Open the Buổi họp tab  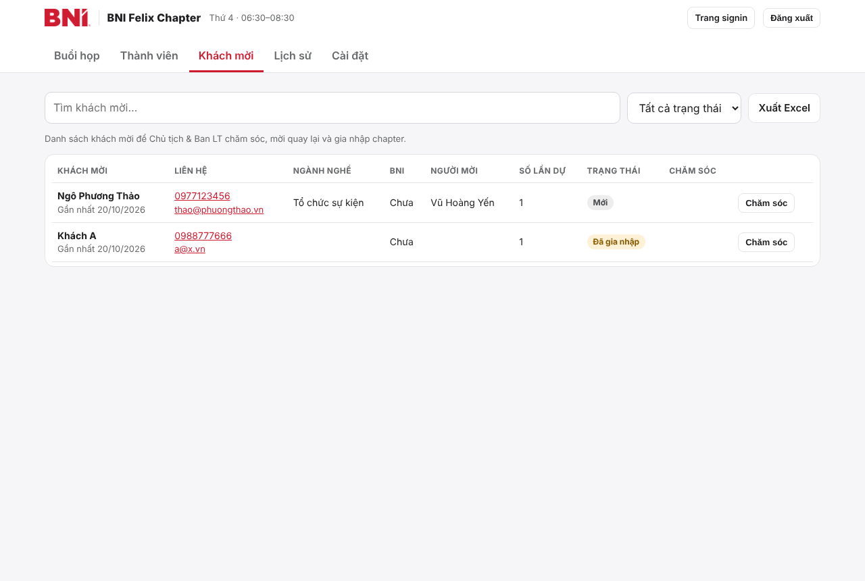coord(77,55)
